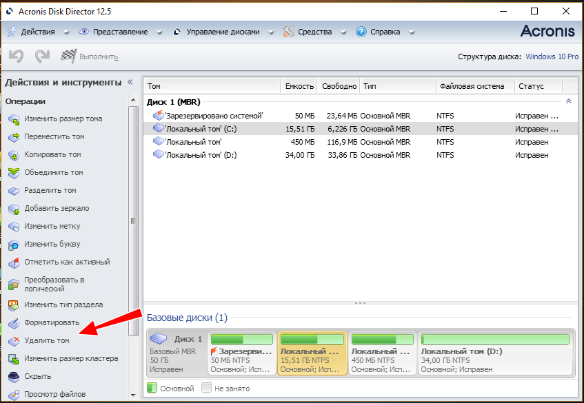Click the 'Изменить размер тома' resize icon

tap(14, 119)
